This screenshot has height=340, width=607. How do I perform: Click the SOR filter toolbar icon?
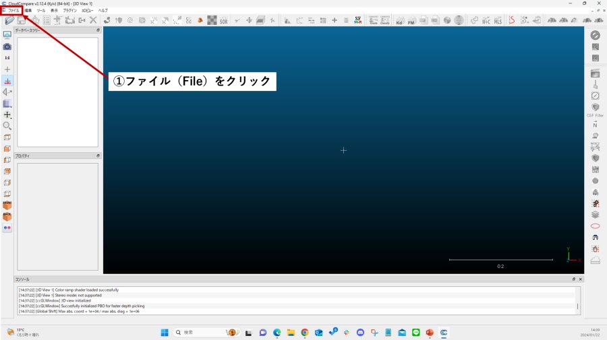[x=224, y=21]
